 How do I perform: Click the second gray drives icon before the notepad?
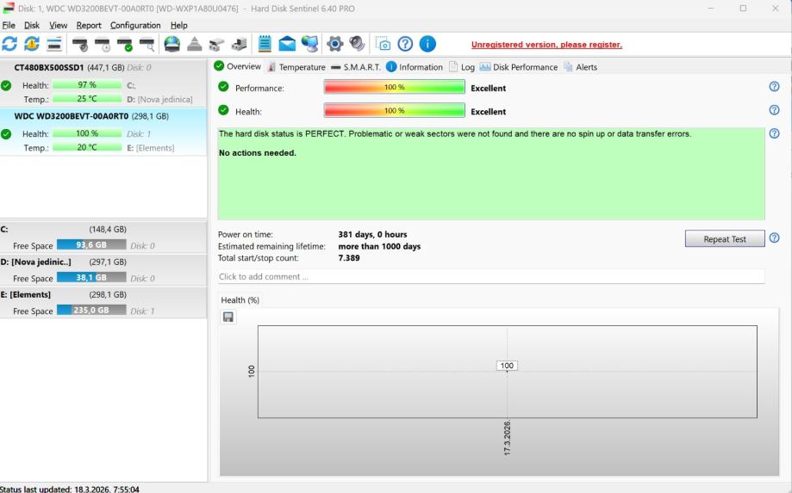(x=239, y=45)
